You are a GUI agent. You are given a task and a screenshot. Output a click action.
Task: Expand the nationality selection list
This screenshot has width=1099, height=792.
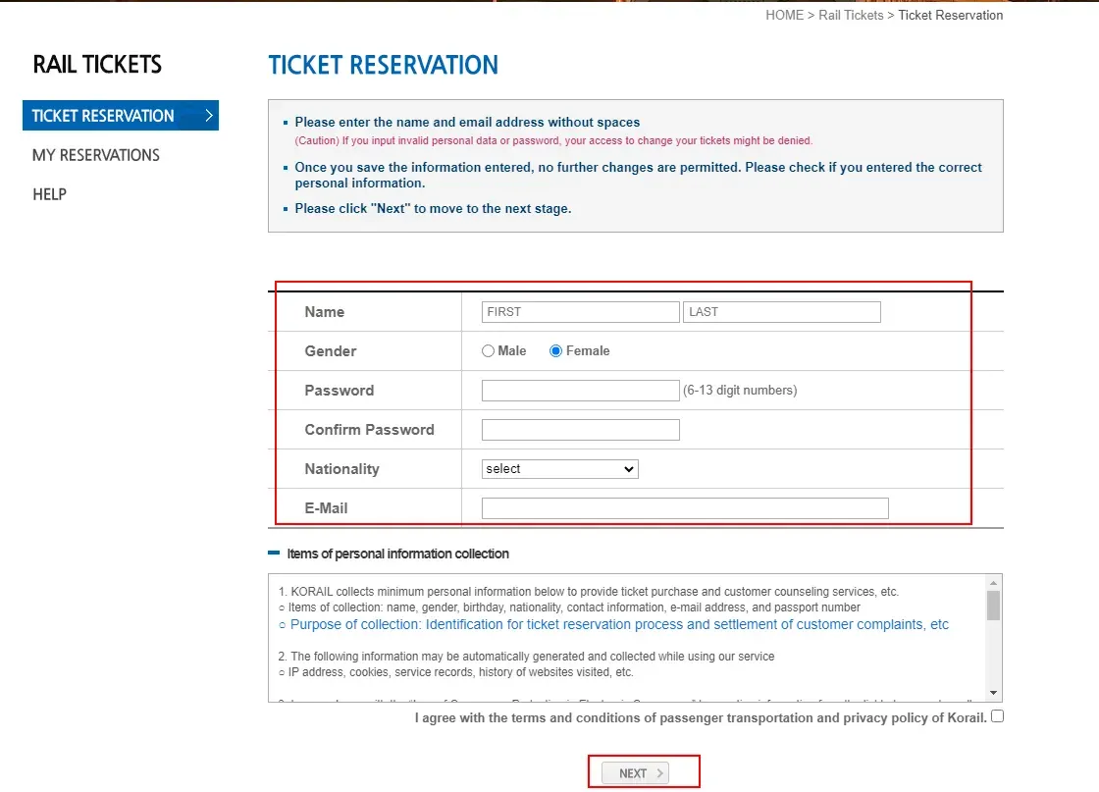pyautogui.click(x=628, y=468)
